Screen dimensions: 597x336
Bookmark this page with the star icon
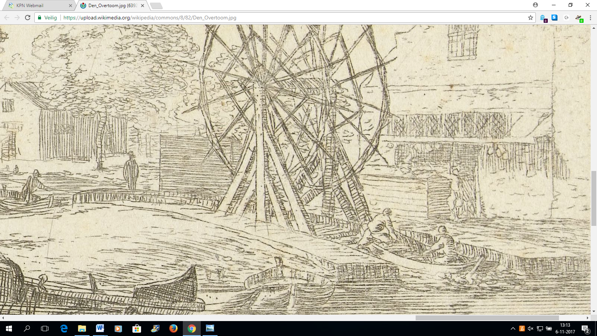pos(530,18)
